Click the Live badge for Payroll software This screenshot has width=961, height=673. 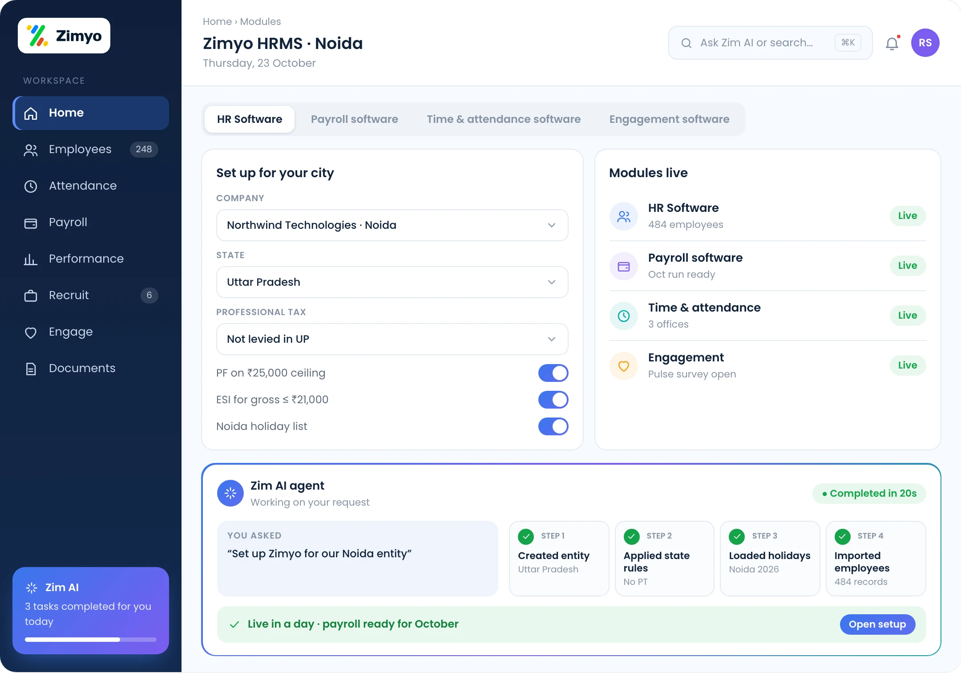(908, 266)
